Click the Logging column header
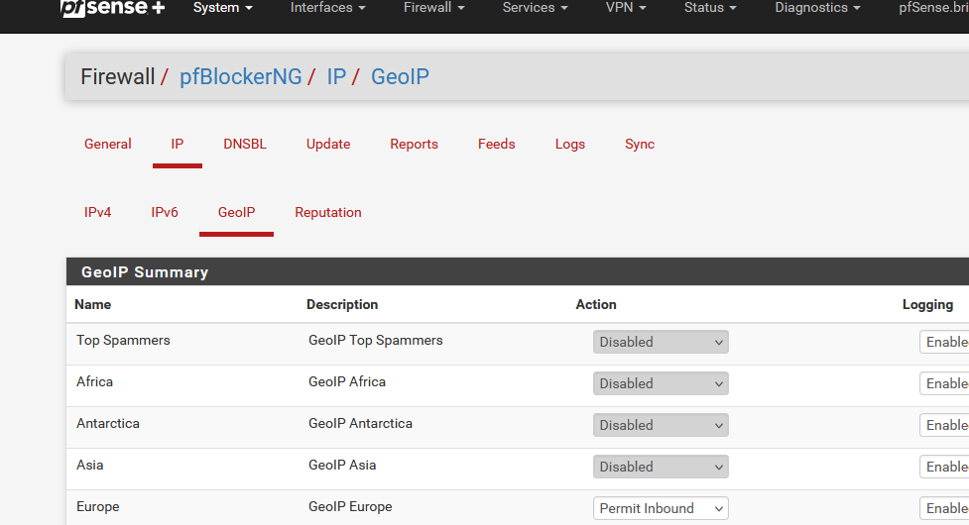Image resolution: width=969 pixels, height=525 pixels. 927,305
